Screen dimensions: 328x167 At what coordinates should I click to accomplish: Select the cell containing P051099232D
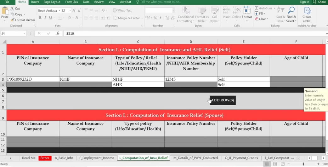pyautogui.click(x=33, y=79)
